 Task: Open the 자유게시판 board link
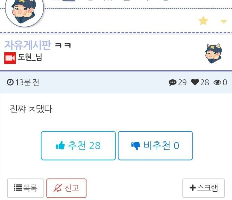28,45
